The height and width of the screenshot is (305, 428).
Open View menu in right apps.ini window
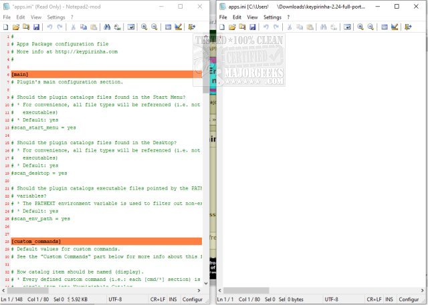click(252, 17)
